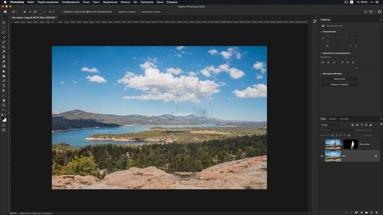Open the search icon in options bar
The height and width of the screenshot is (215, 383).
[x=366, y=12]
